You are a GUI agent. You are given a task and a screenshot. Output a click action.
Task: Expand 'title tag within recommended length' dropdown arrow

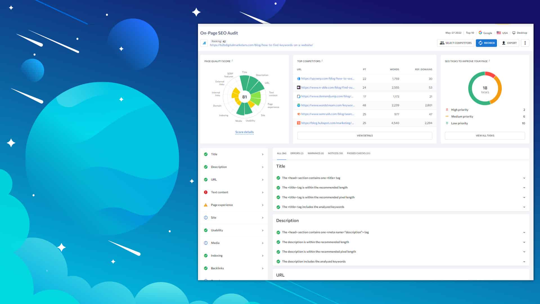524,188
